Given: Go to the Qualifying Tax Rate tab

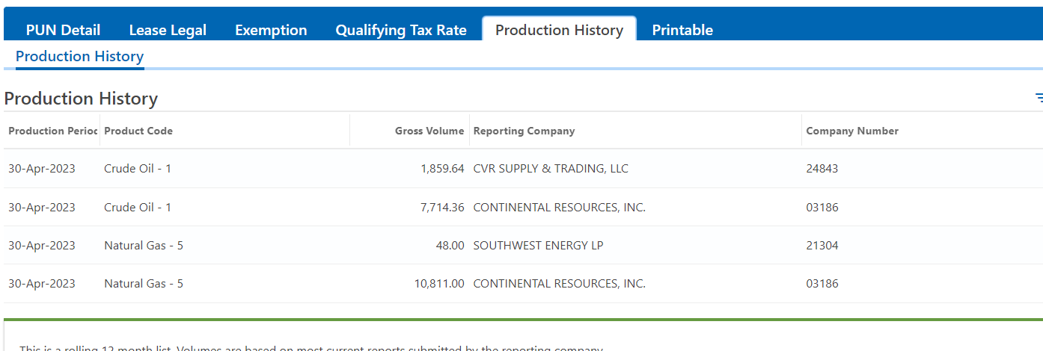Looking at the screenshot, I should [x=401, y=30].
